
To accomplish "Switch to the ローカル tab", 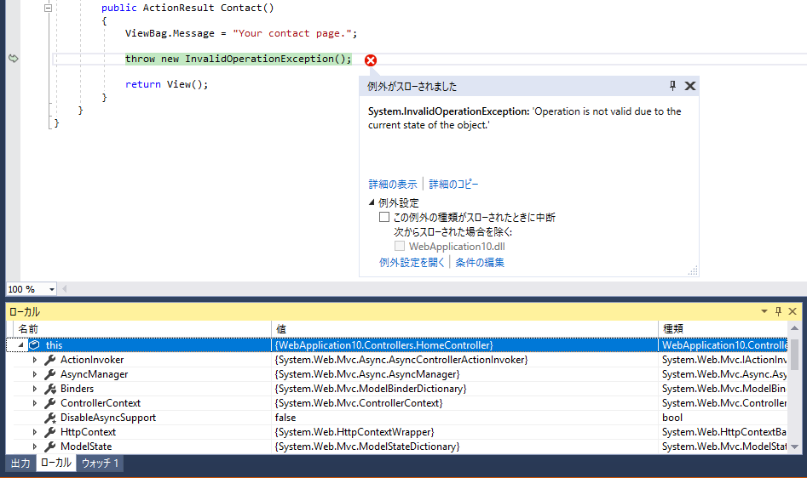I will (56, 463).
